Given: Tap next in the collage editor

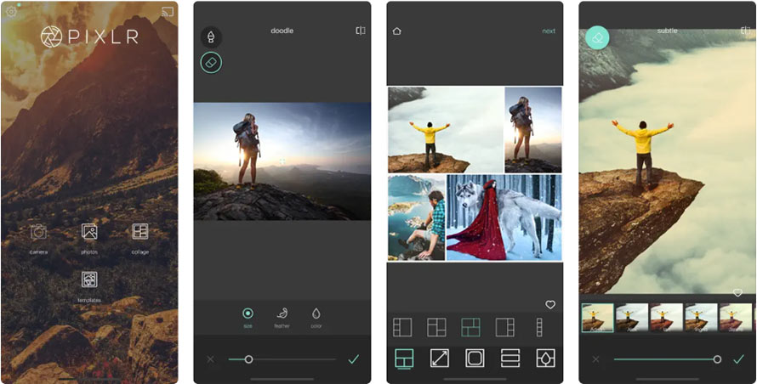Looking at the screenshot, I should pyautogui.click(x=549, y=31).
